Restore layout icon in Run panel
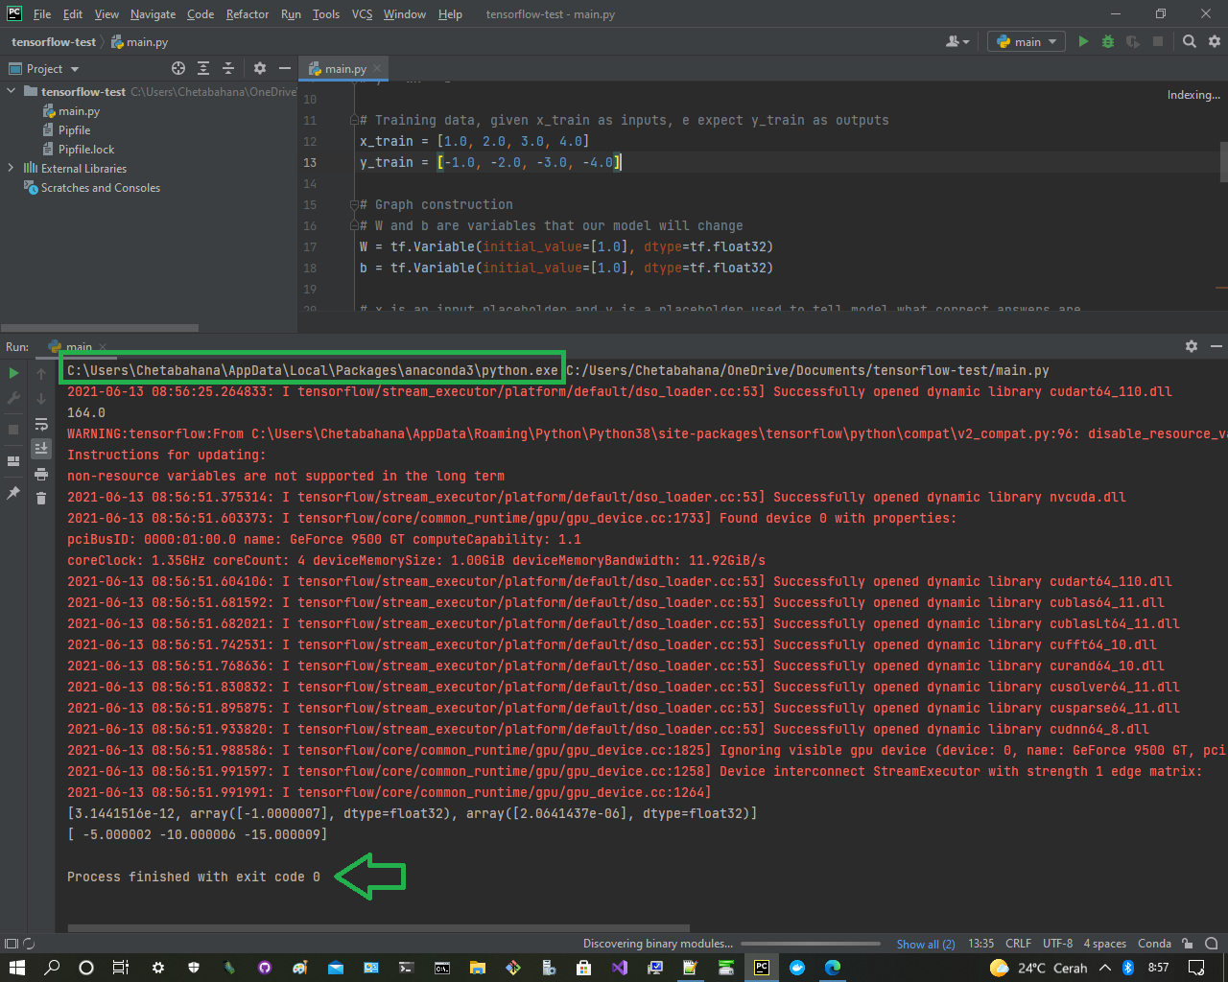The width and height of the screenshot is (1228, 982). coord(13,461)
